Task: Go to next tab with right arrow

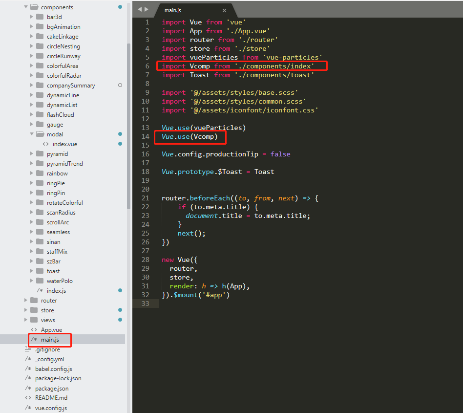Action: 147,9
